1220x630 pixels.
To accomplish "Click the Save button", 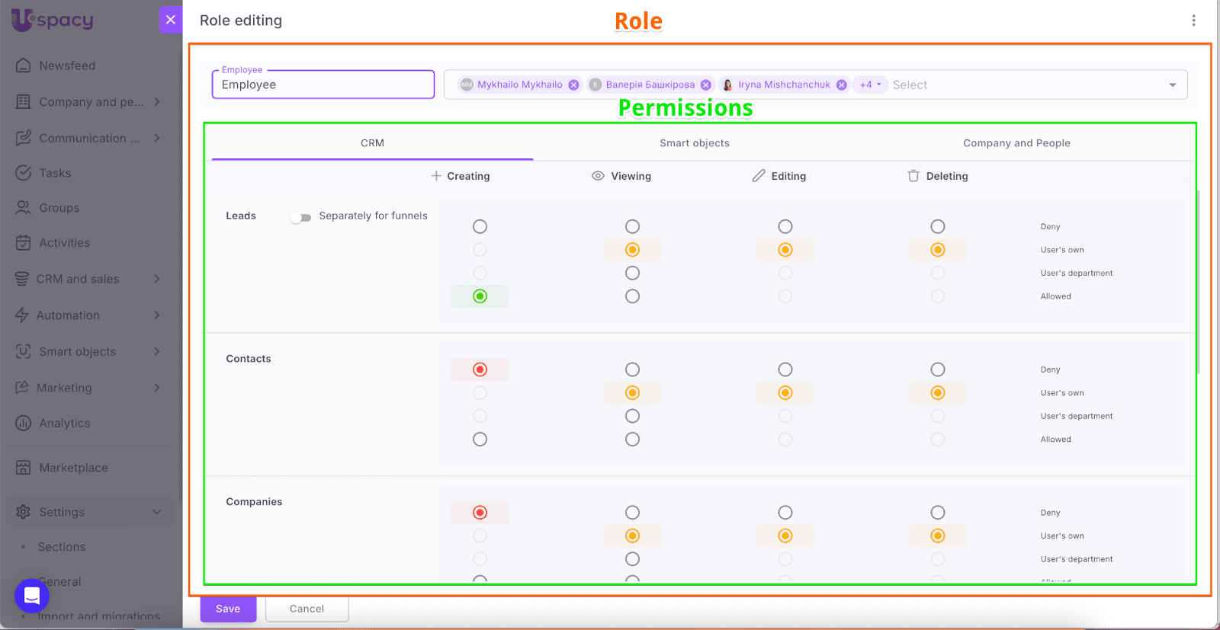I will click(228, 609).
